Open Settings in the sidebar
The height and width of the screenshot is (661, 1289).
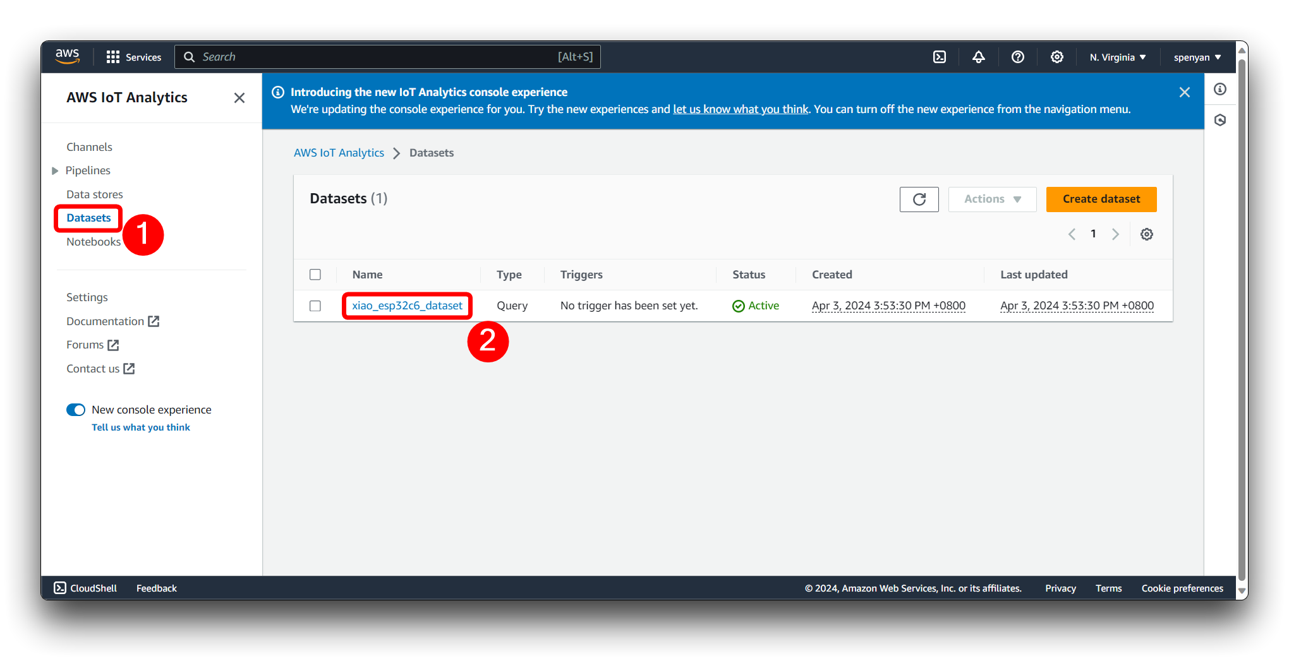[87, 297]
